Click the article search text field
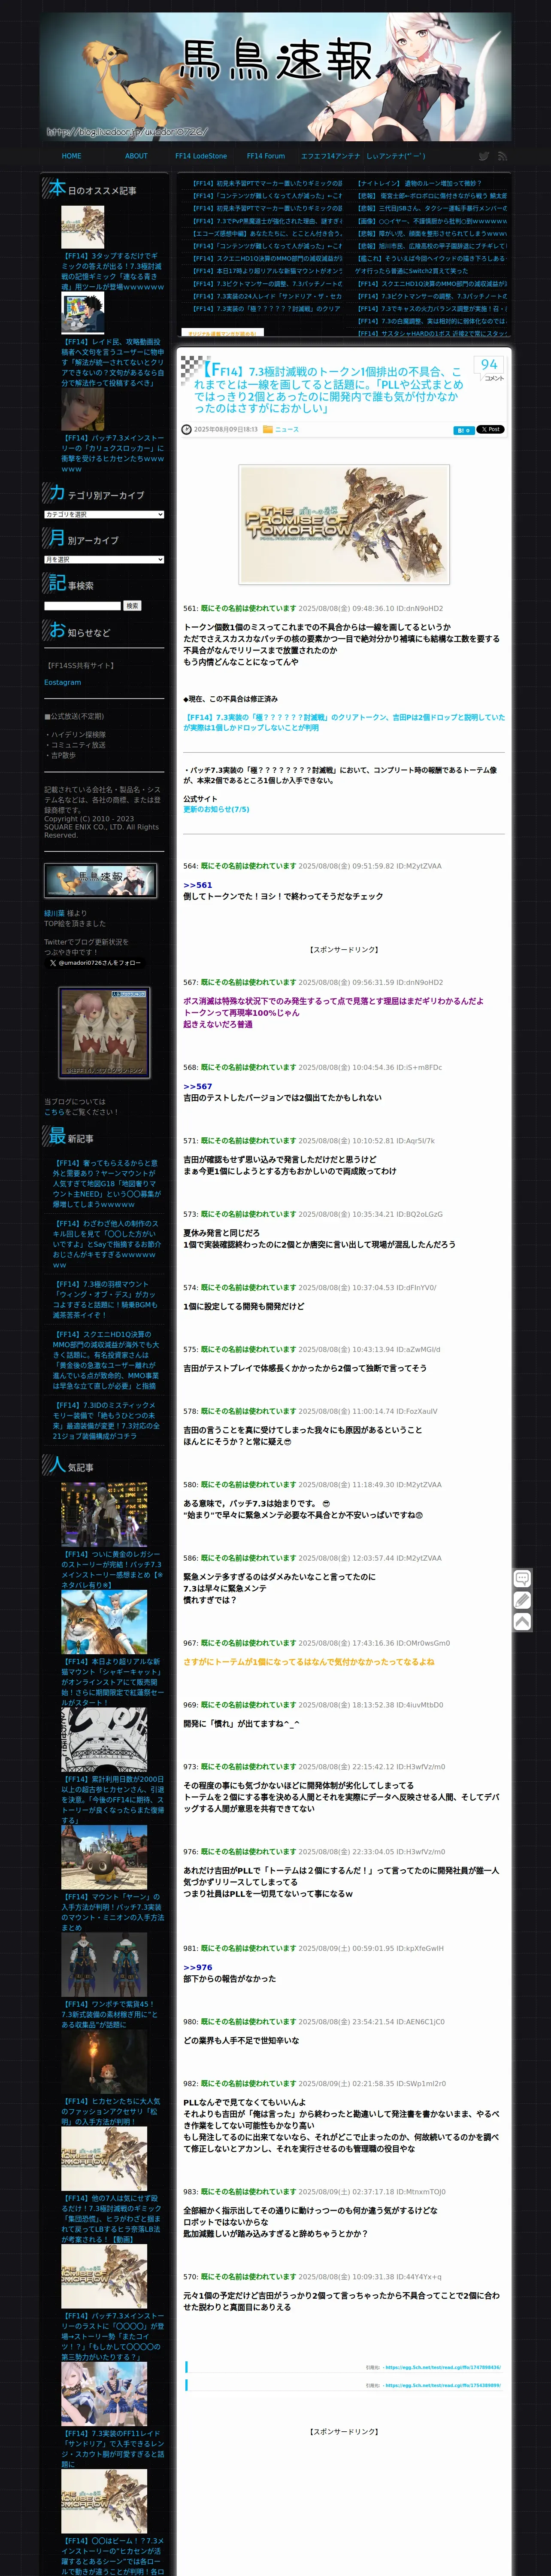The height and width of the screenshot is (2576, 551). pos(82,606)
